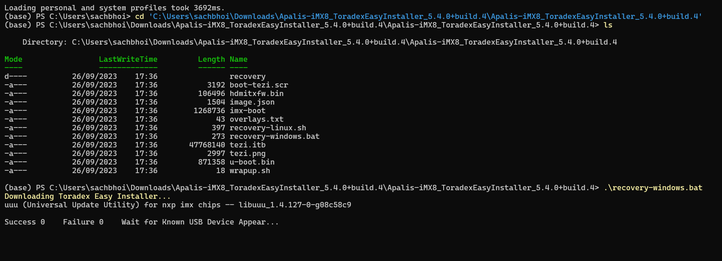This screenshot has width=722, height=261.
Task: Select the boot-tezi.scr file entry
Action: (259, 85)
